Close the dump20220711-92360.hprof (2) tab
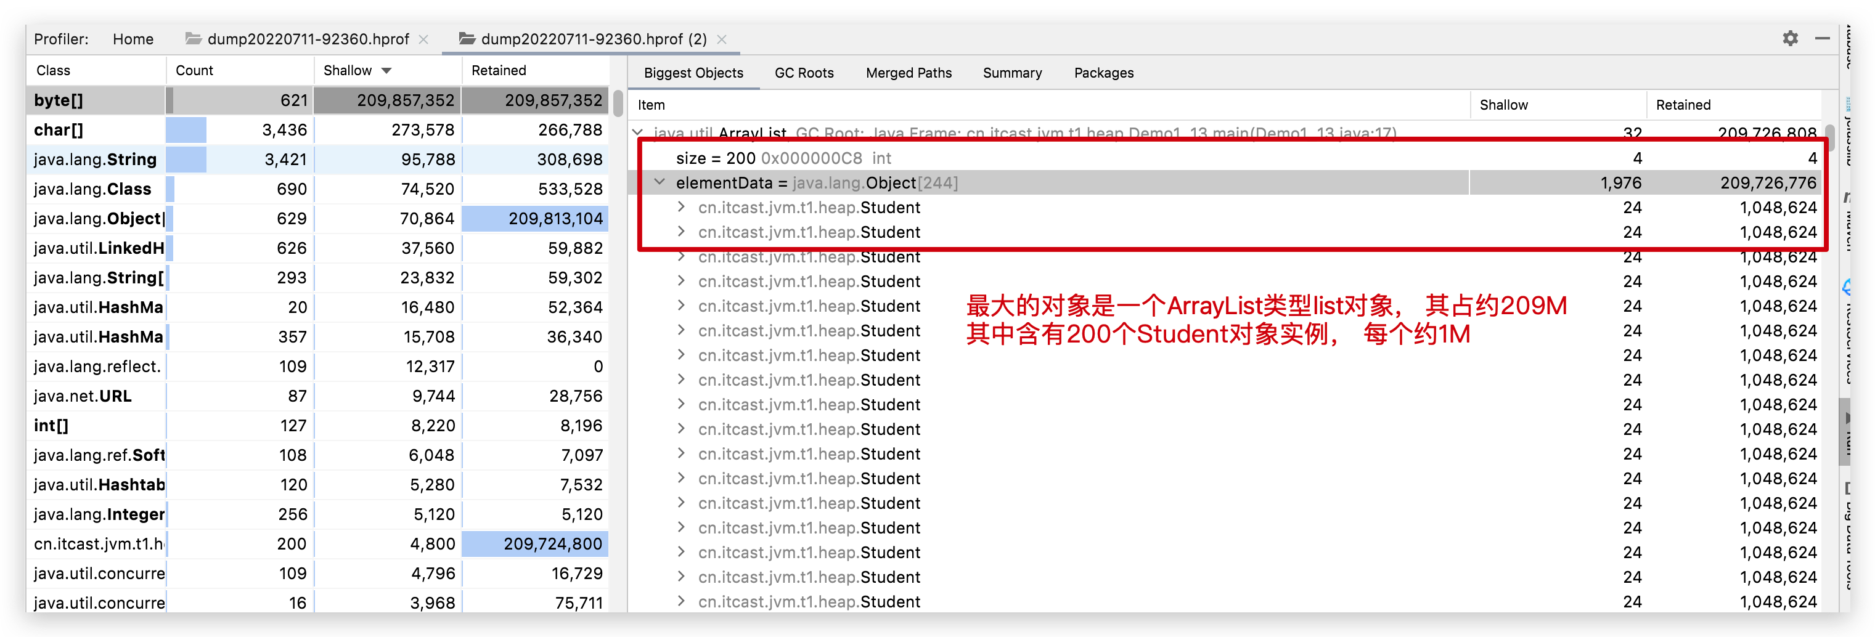This screenshot has width=1875, height=637. [x=721, y=39]
